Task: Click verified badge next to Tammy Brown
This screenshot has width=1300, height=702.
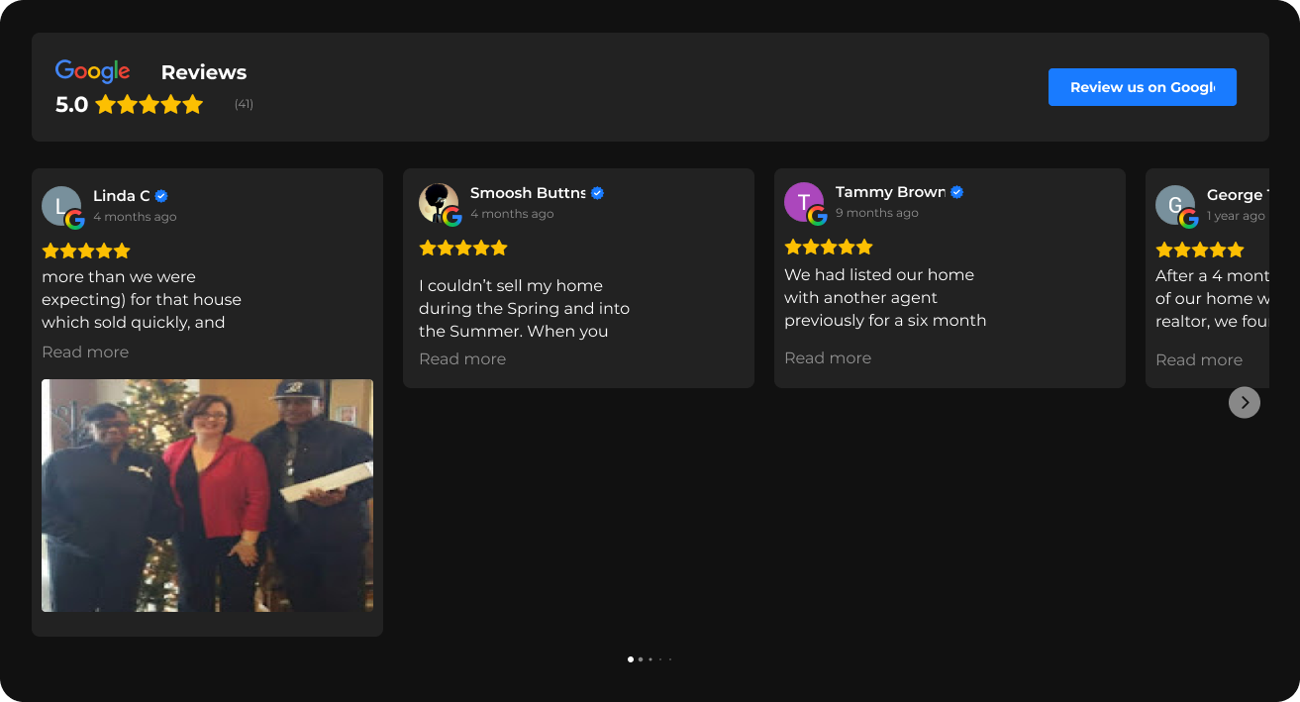Action: pyautogui.click(x=957, y=192)
